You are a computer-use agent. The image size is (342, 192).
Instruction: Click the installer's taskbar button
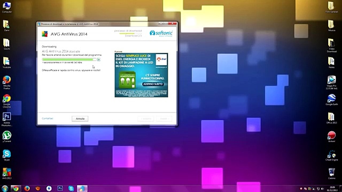[x=82, y=189]
